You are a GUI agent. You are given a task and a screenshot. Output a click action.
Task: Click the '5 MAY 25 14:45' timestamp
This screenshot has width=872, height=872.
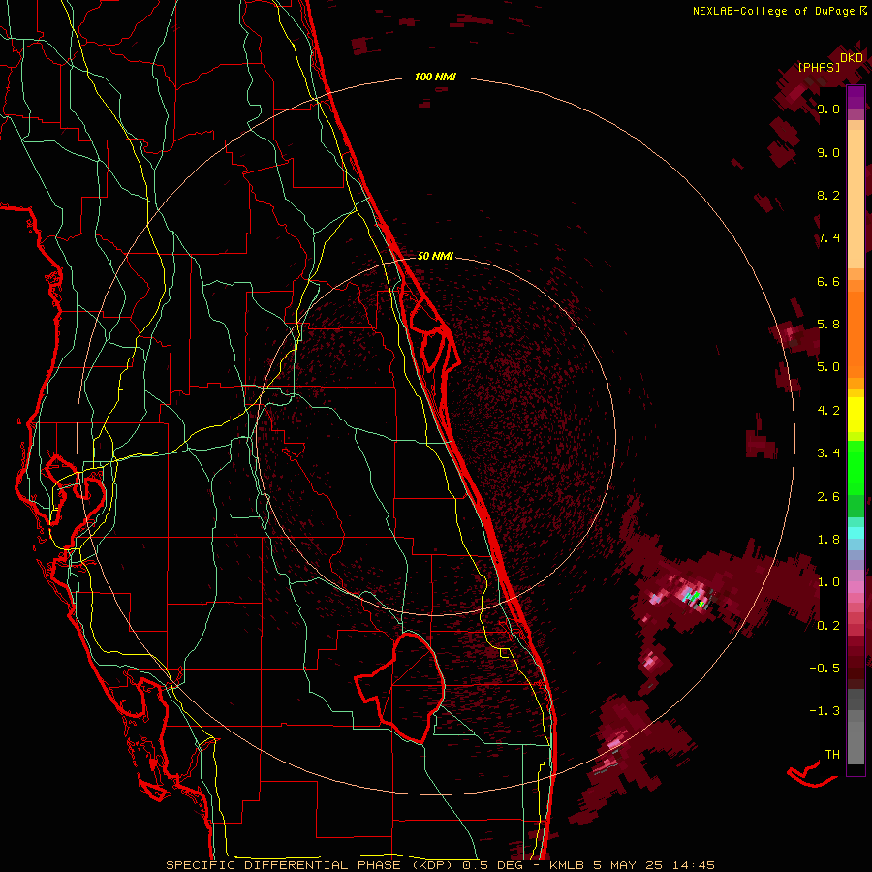pos(653,865)
